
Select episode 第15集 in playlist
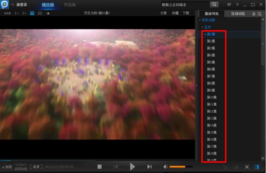click(212, 132)
